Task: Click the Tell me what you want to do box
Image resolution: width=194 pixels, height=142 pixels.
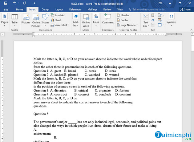Action: [x=148, y=10]
